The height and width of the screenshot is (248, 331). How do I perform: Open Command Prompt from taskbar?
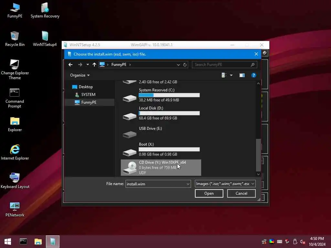pos(23,242)
